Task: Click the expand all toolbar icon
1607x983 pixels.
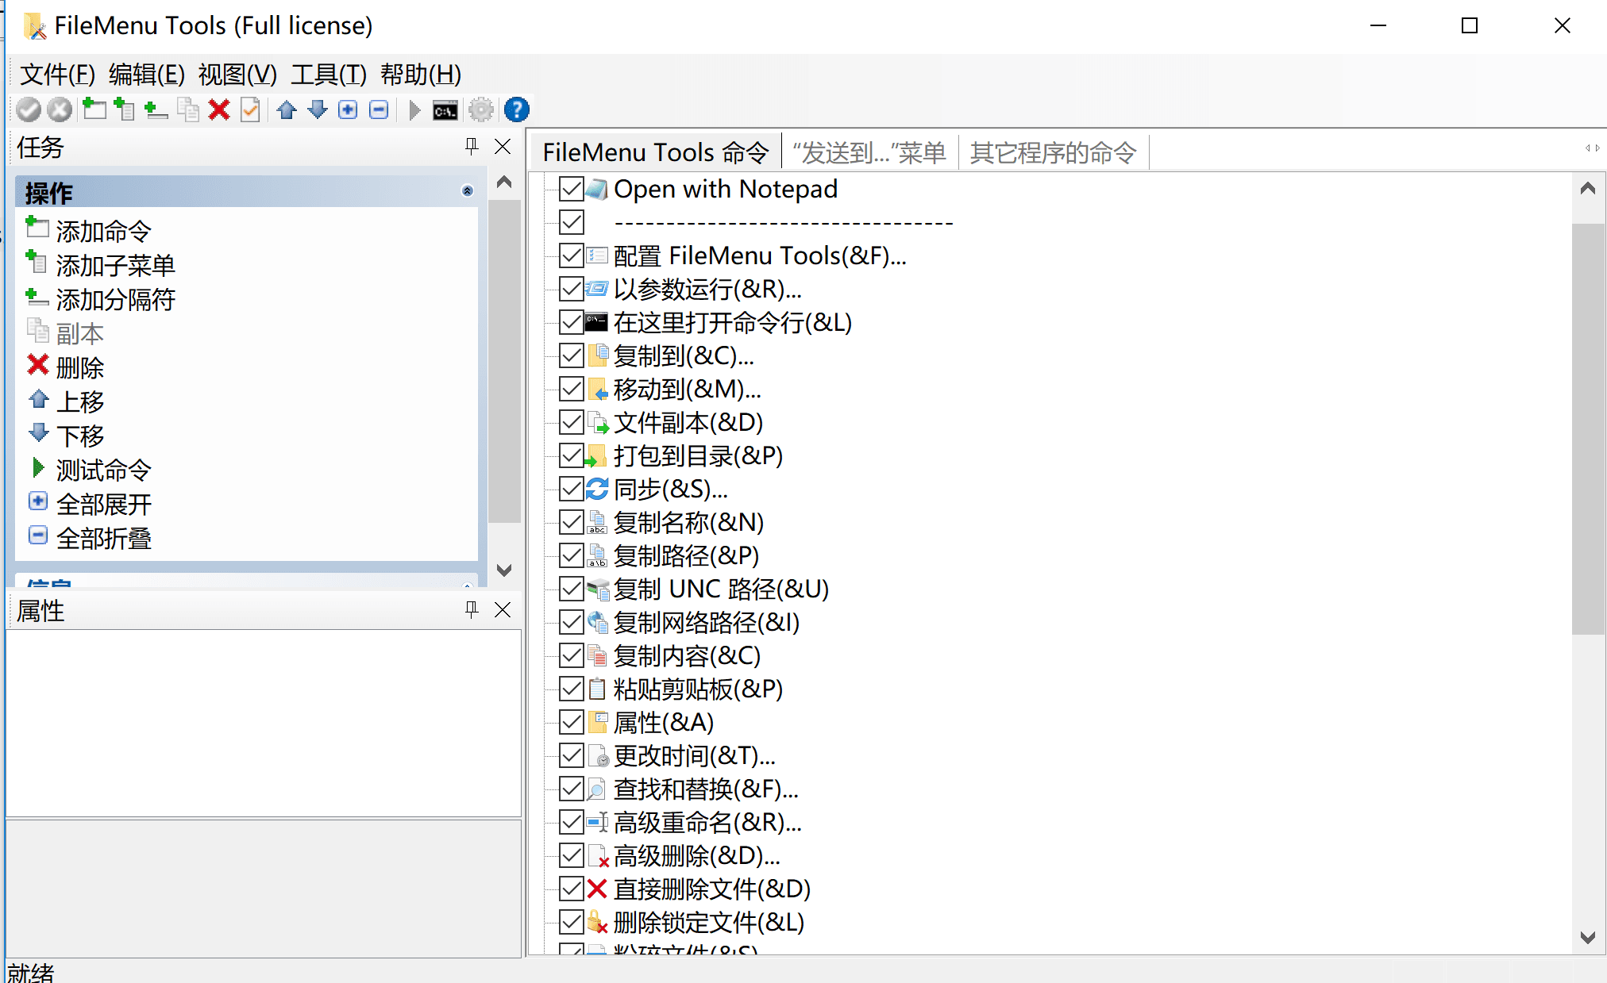Action: point(347,109)
